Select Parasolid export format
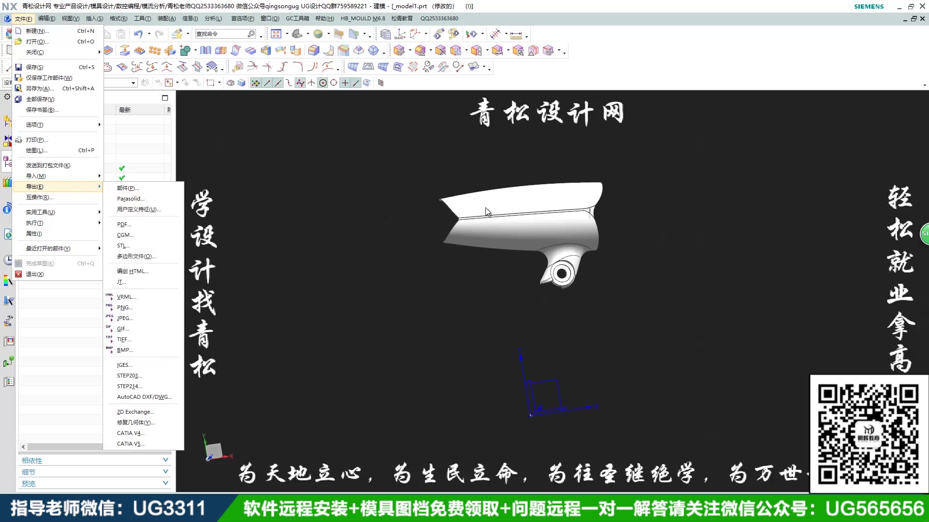 click(x=130, y=198)
